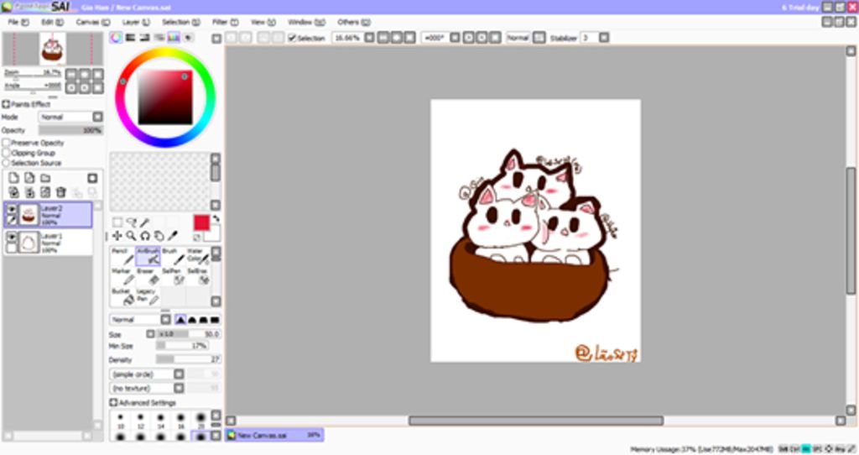Viewport: 859px width, 455px height.
Task: Open the Layer menu
Action: [136, 22]
